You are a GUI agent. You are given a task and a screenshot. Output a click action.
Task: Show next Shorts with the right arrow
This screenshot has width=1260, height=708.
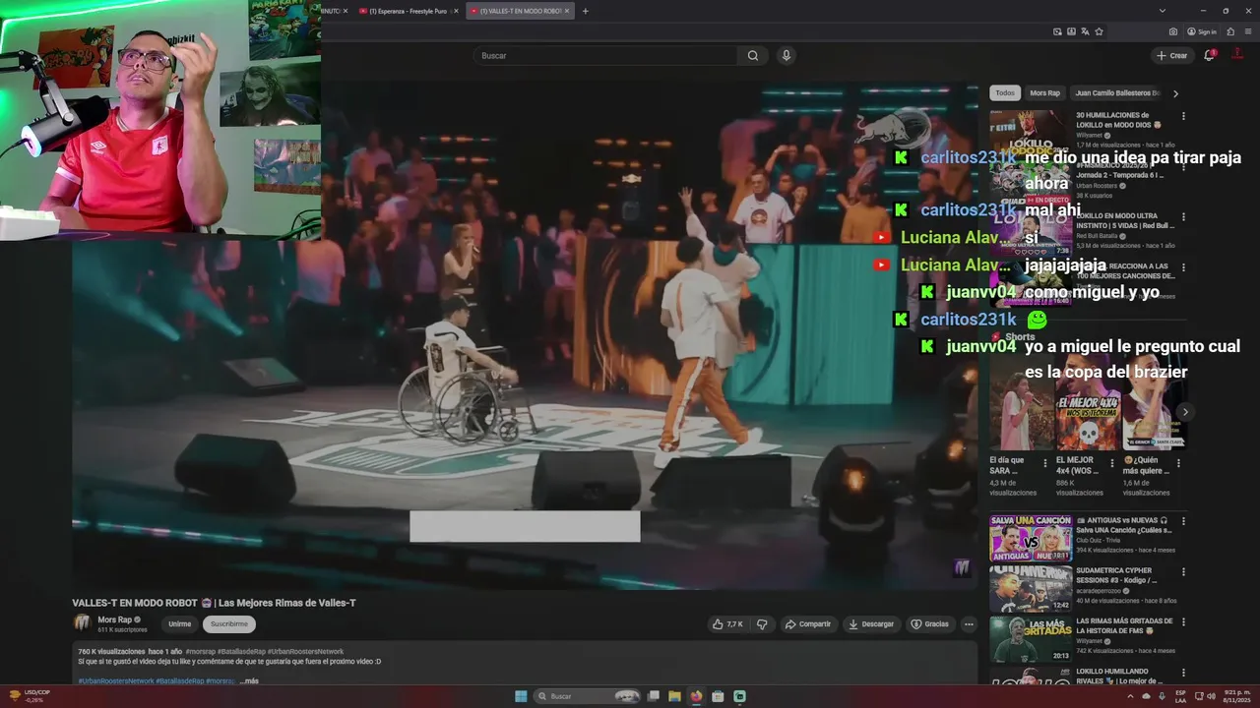pyautogui.click(x=1185, y=412)
